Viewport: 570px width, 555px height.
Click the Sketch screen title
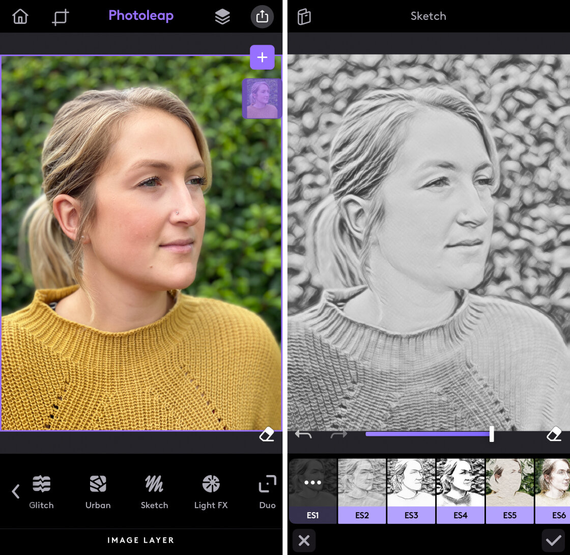click(428, 16)
